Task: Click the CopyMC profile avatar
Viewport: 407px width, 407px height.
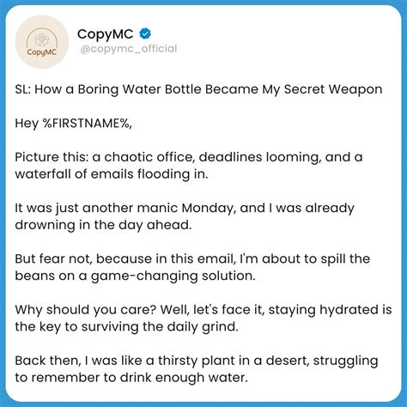Action: click(42, 42)
